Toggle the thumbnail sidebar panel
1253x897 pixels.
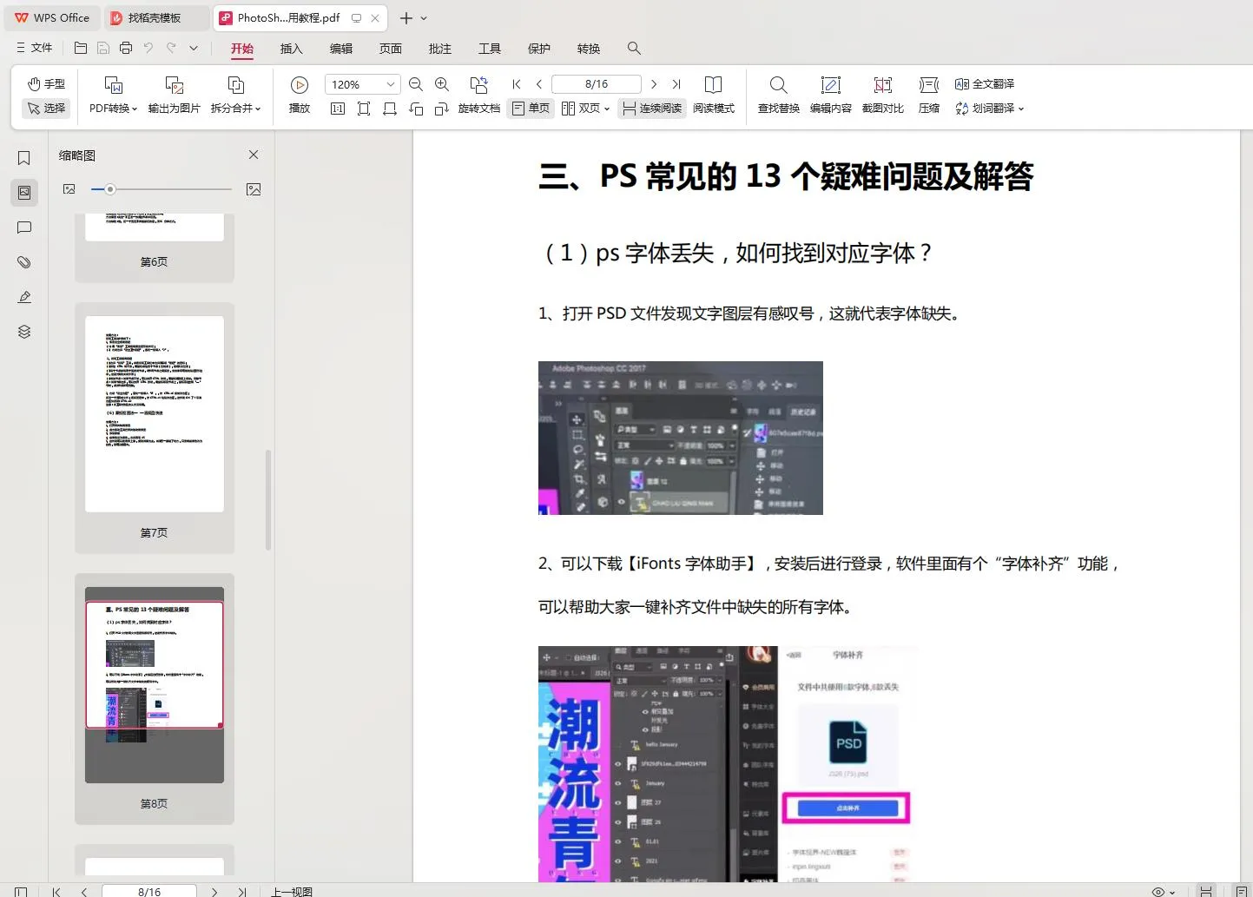pos(24,192)
